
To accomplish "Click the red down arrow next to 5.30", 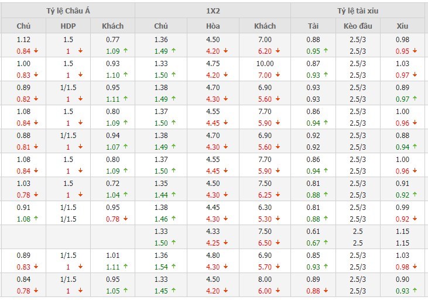I will point(279,219).
